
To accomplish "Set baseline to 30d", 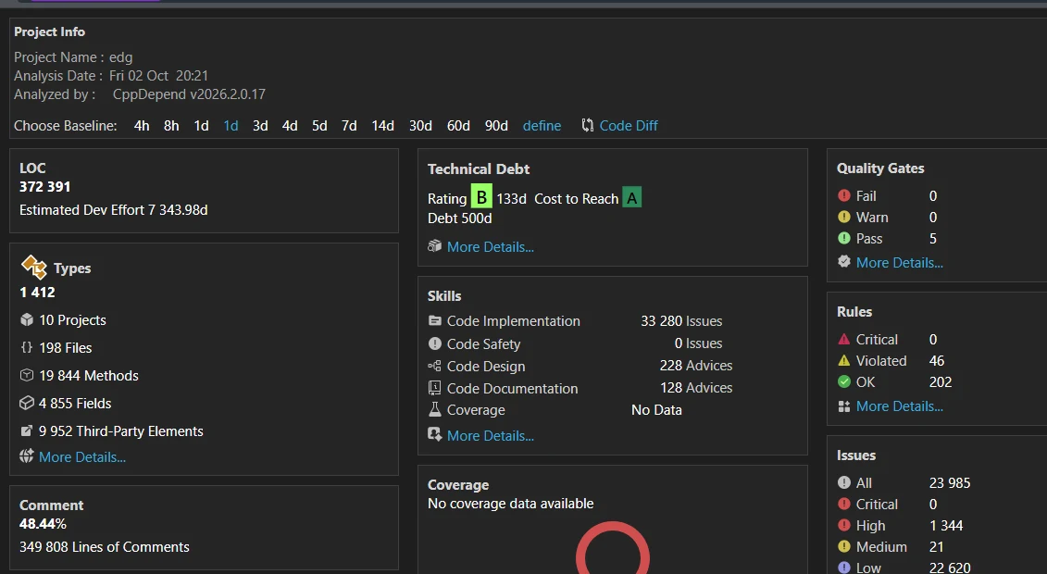I will pyautogui.click(x=420, y=126).
